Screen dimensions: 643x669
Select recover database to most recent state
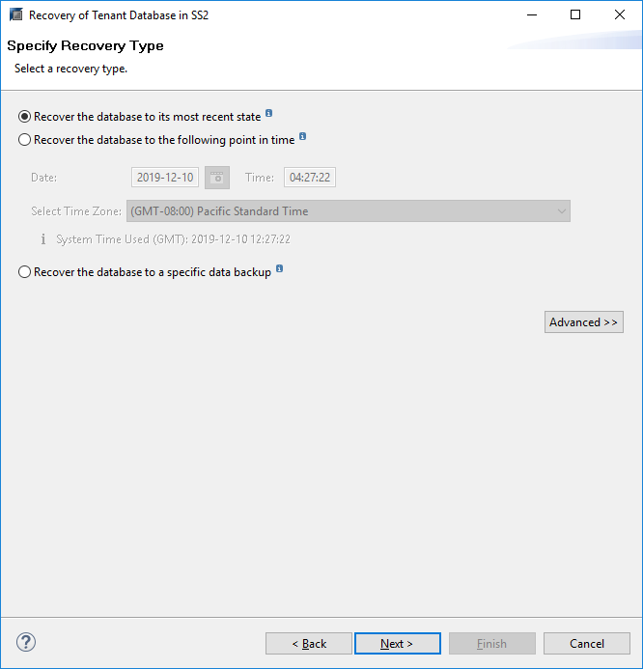(25, 117)
